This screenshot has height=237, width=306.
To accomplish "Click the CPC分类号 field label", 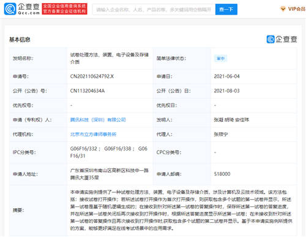I will pos(169,152).
